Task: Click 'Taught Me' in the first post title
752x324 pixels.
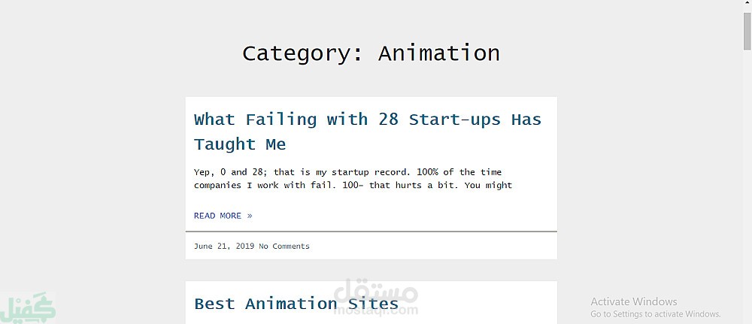Action: pos(240,144)
